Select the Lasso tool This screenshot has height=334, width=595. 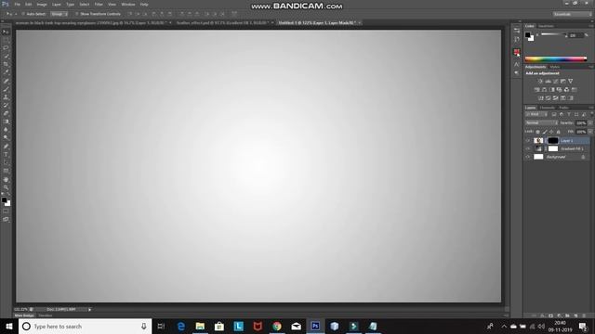coord(6,48)
